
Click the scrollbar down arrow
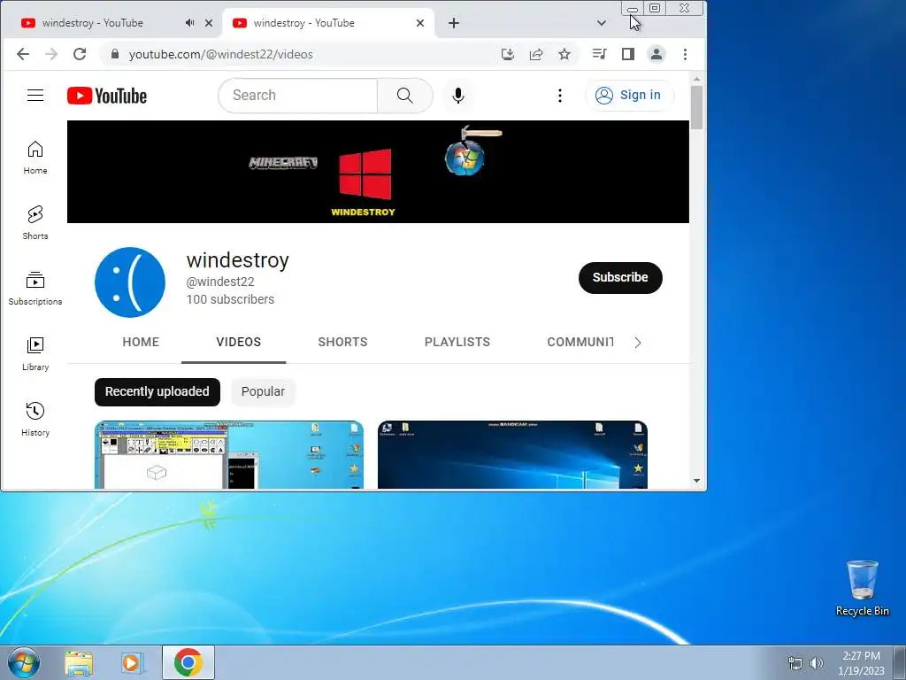[696, 481]
